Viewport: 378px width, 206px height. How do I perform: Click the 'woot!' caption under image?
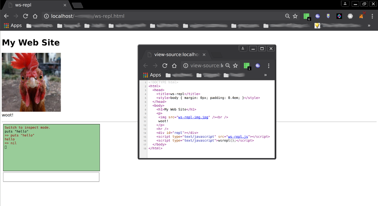click(8, 115)
